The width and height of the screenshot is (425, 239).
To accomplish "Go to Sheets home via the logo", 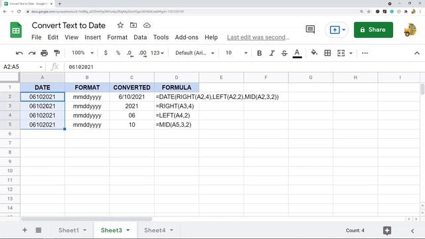I will point(16,30).
